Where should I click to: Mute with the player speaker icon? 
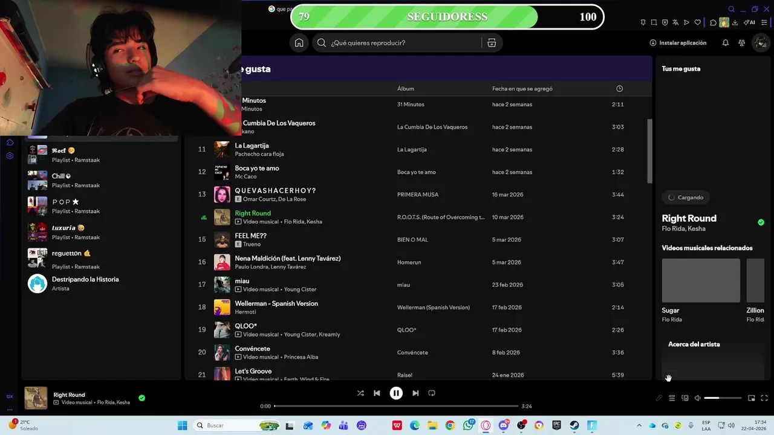(x=697, y=398)
